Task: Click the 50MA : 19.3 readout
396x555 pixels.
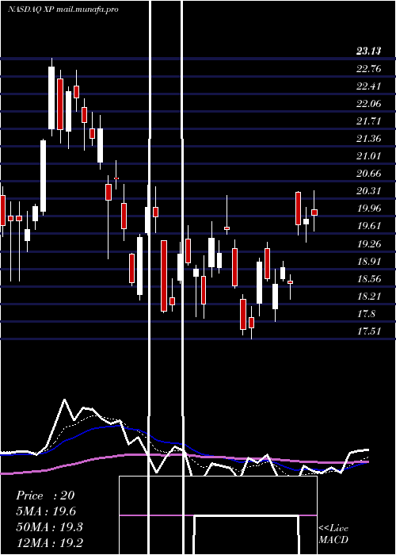Action: (49, 527)
